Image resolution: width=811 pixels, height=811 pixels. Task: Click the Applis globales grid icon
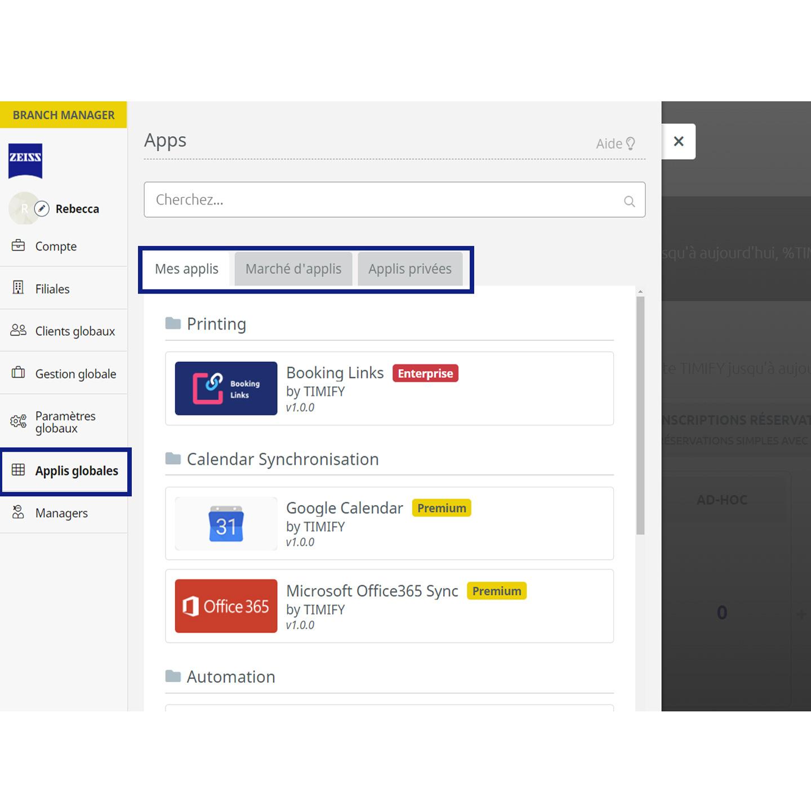[18, 470]
